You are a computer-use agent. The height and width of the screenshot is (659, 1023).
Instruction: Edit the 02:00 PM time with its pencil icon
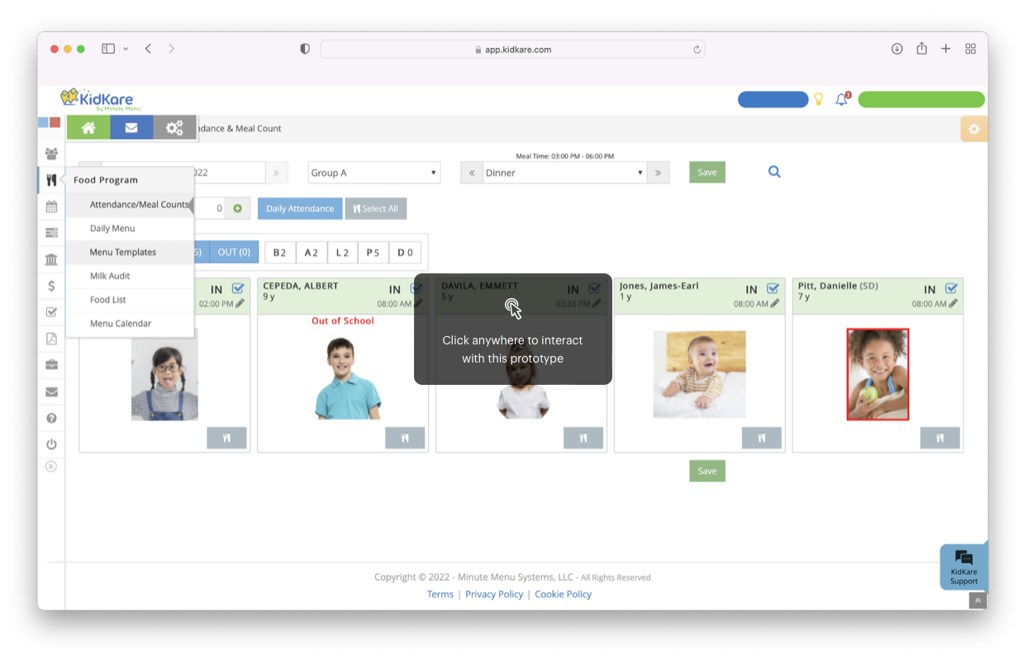[x=240, y=304]
